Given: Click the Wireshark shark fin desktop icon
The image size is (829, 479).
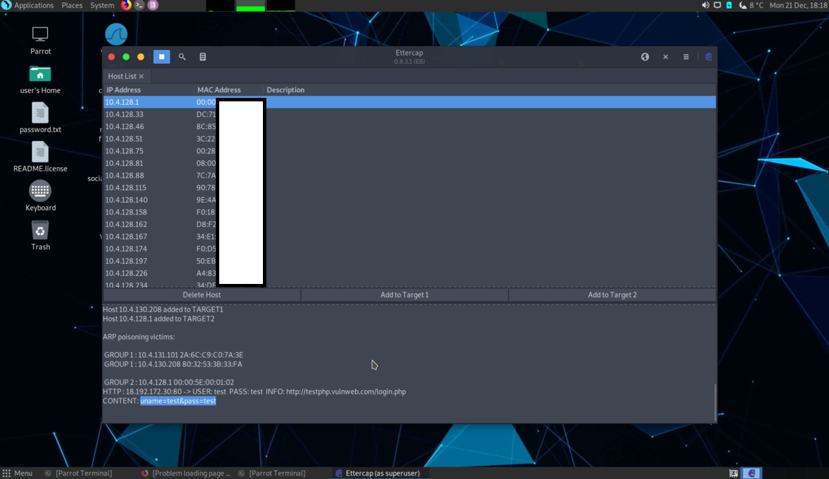Looking at the screenshot, I should tap(117, 35).
